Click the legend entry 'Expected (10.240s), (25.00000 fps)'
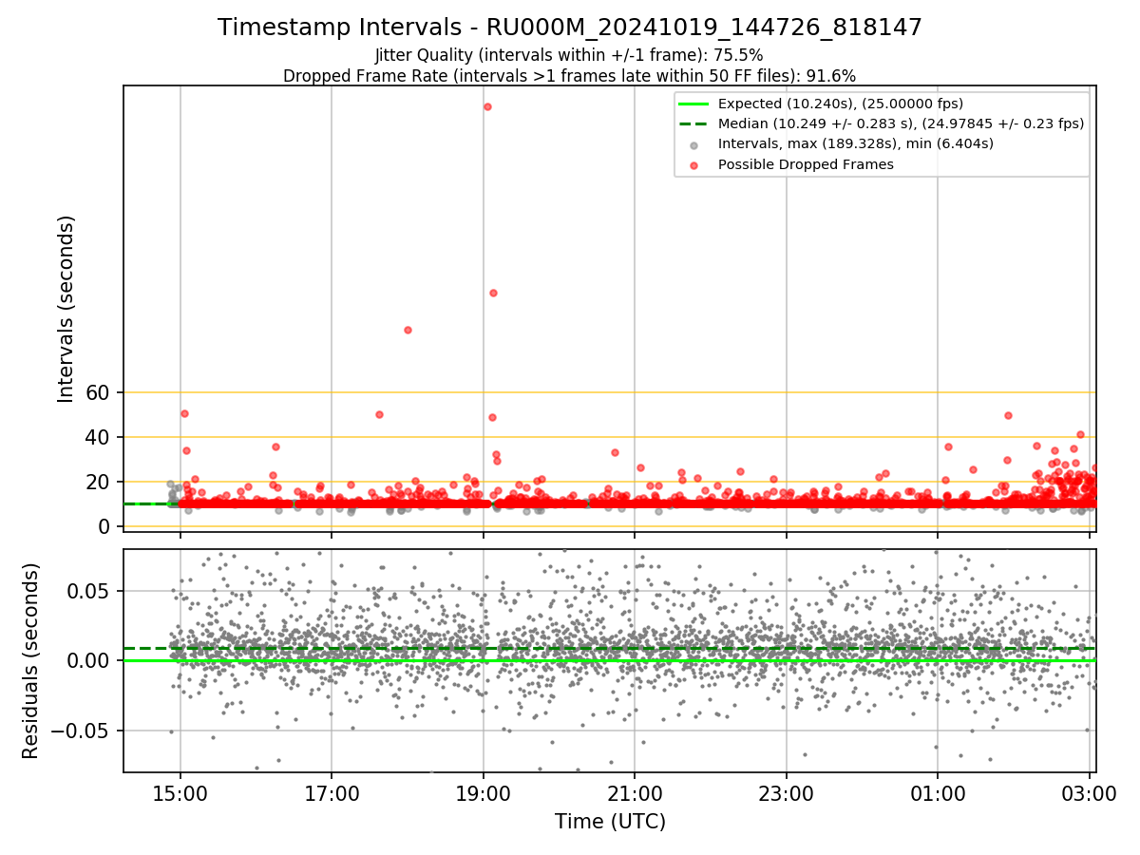This screenshot has height=855, width=1140. pyautogui.click(x=841, y=104)
